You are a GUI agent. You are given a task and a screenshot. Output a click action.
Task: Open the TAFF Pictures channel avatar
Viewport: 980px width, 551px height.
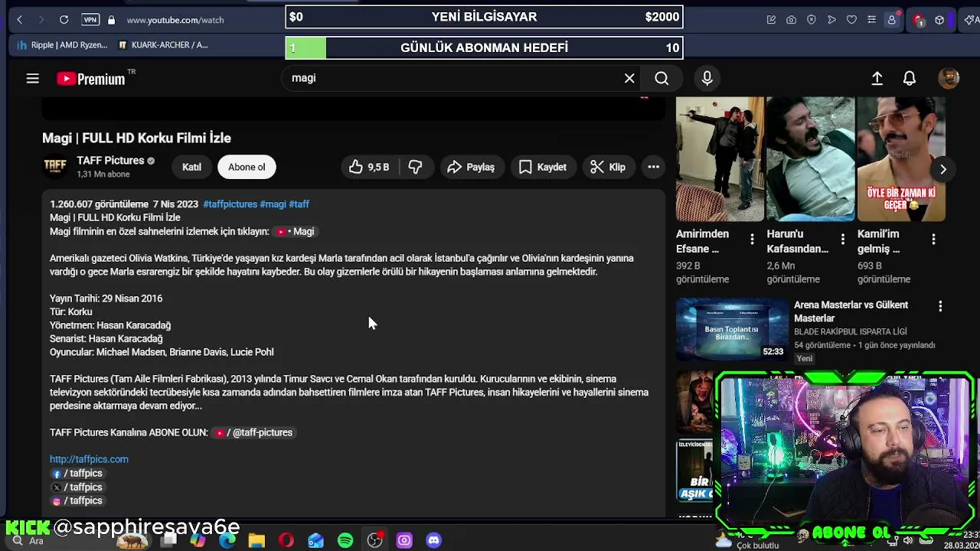pos(55,167)
